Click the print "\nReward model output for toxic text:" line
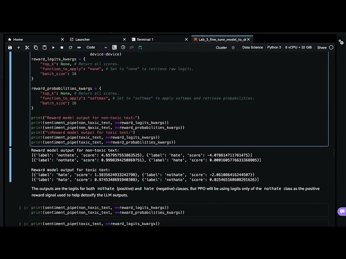The image size is (346, 259). click(83, 132)
